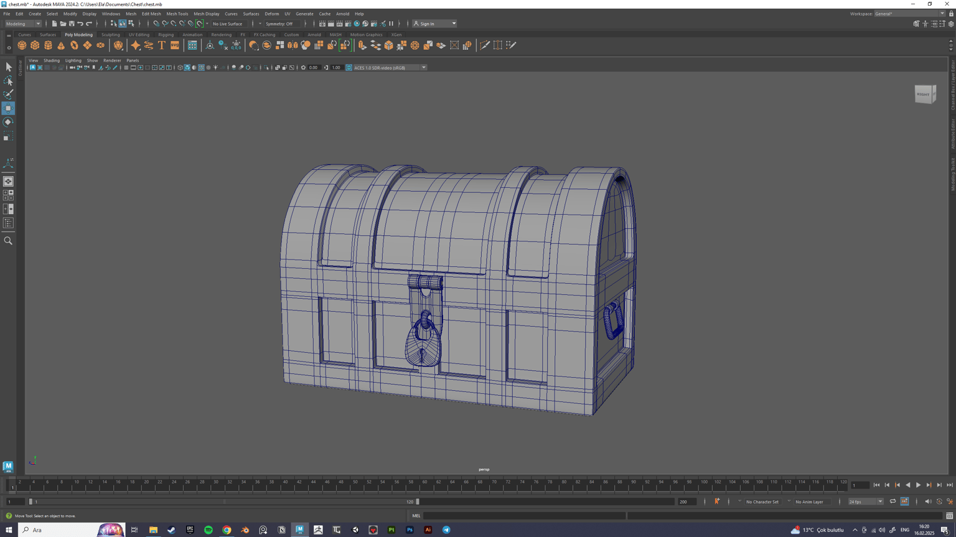956x537 pixels.
Task: Click the range slider bar
Action: coord(225,502)
